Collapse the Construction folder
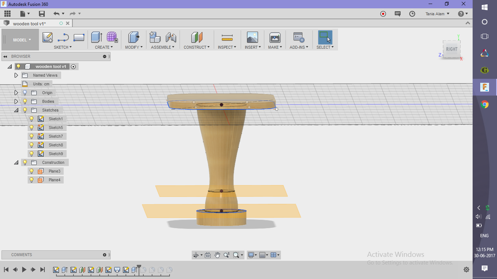 (16, 162)
